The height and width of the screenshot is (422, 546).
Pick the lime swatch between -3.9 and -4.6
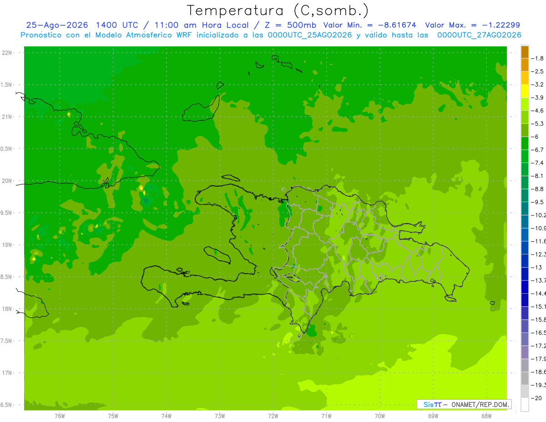coord(525,104)
